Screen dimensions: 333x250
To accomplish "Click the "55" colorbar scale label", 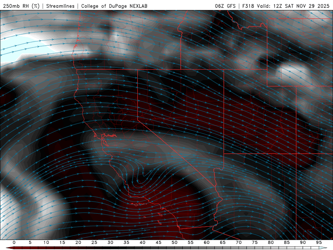I will (191, 242).
